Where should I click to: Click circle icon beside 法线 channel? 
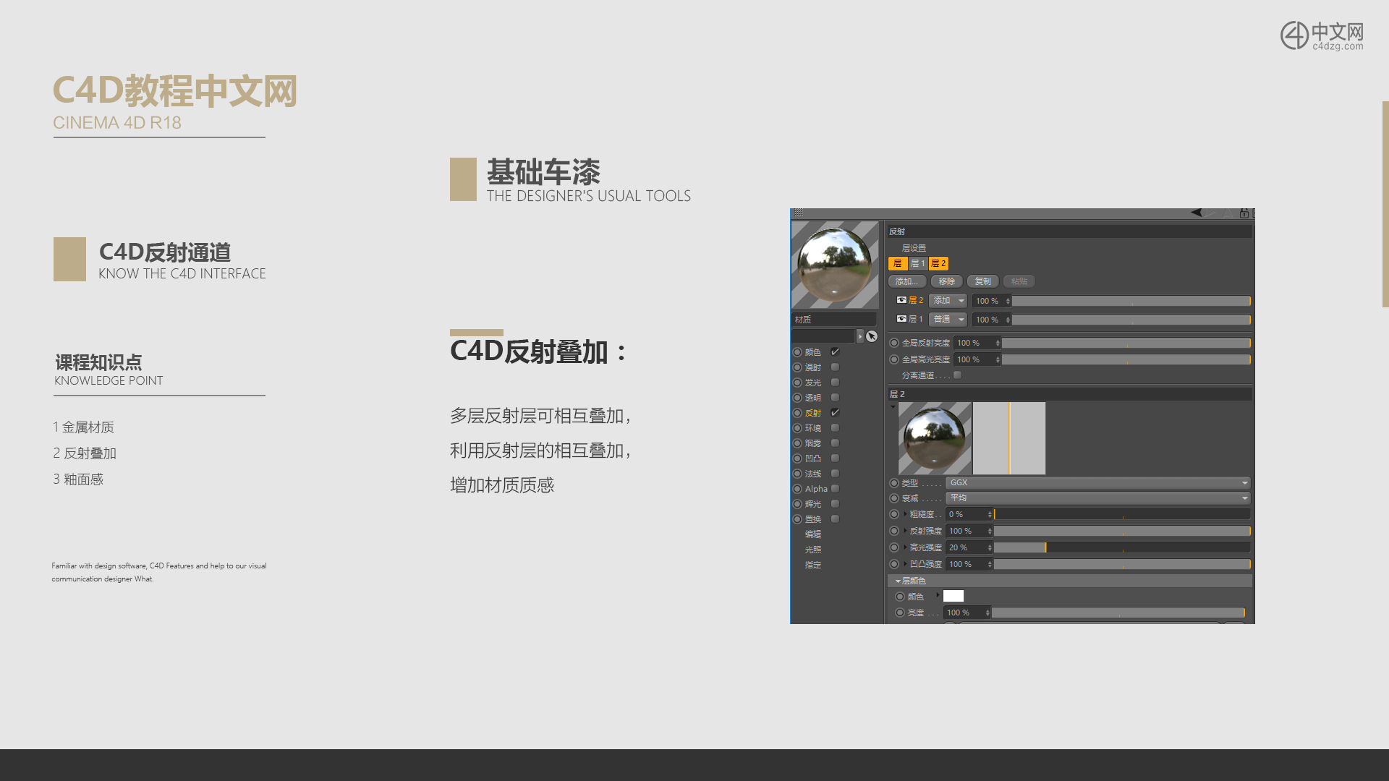pyautogui.click(x=797, y=474)
